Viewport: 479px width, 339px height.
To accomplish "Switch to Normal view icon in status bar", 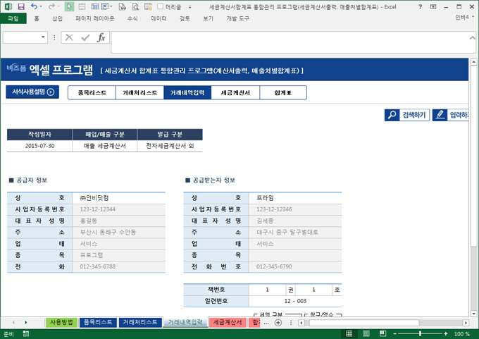I will tap(349, 333).
